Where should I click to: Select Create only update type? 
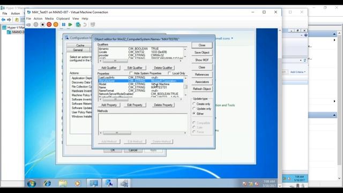point(194,103)
